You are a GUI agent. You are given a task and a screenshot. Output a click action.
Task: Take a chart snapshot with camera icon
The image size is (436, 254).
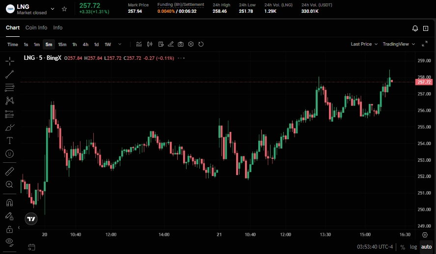coord(181,44)
